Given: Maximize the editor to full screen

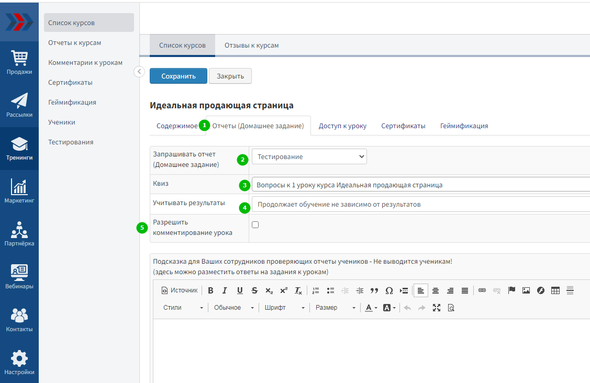Looking at the screenshot, I should [x=437, y=308].
